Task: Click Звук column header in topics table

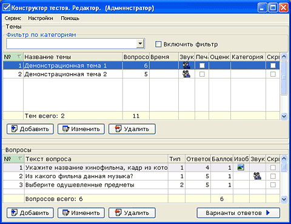Action: tap(187, 57)
